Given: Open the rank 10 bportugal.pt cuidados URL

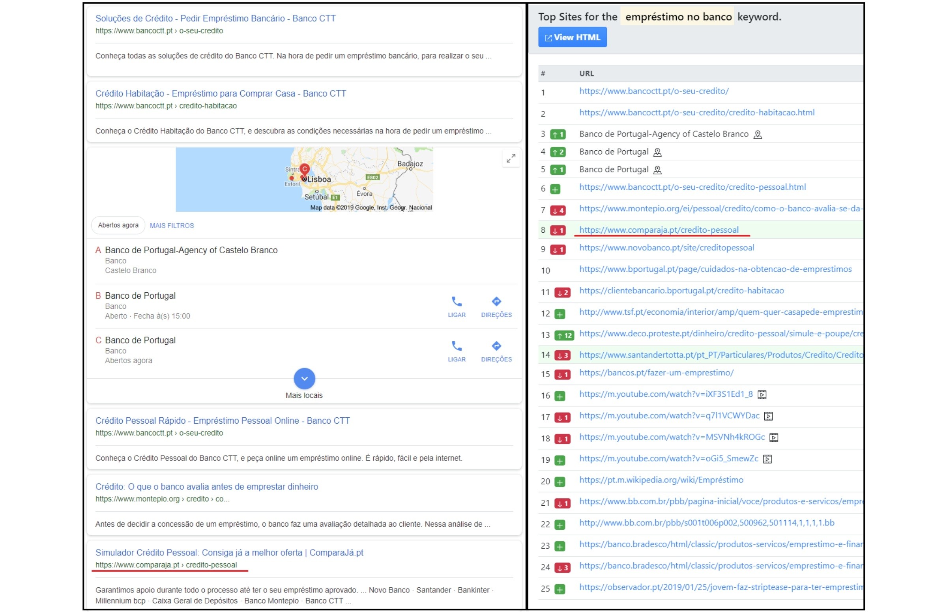Looking at the screenshot, I should pyautogui.click(x=715, y=269).
